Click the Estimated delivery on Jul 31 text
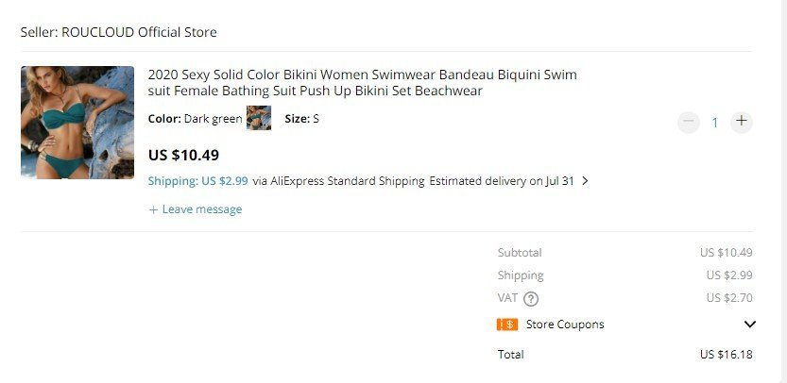The width and height of the screenshot is (787, 383). coord(502,181)
